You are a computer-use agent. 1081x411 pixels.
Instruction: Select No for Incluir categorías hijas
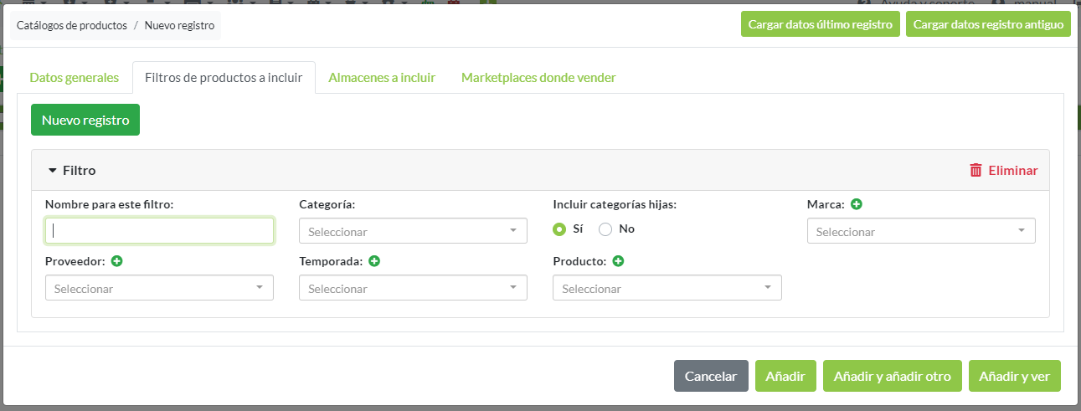(x=605, y=229)
